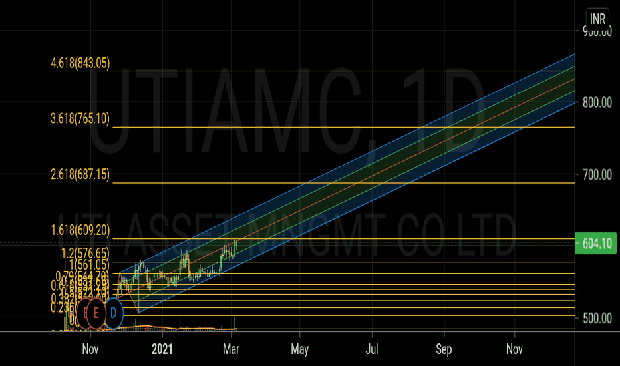Click the Jul label on time axis
620x366 pixels.
click(372, 349)
